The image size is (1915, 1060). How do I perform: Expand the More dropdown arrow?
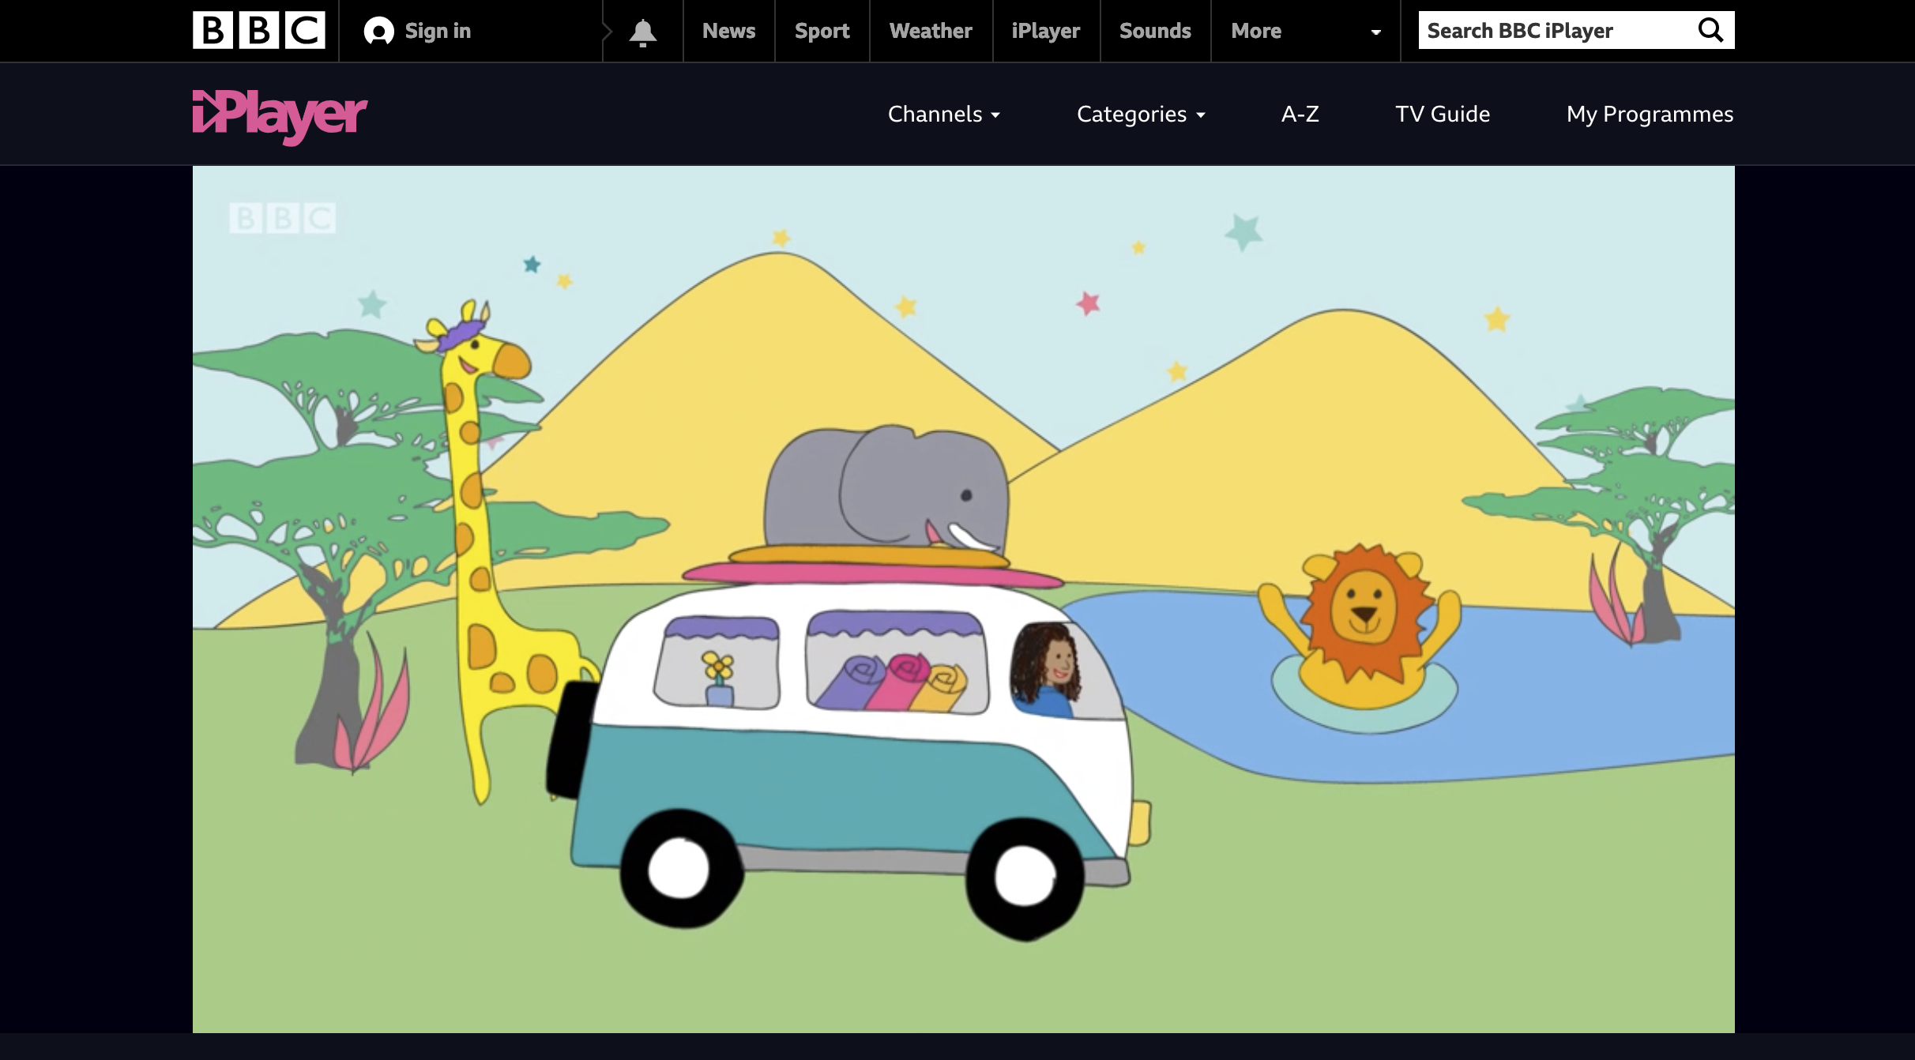click(x=1375, y=32)
